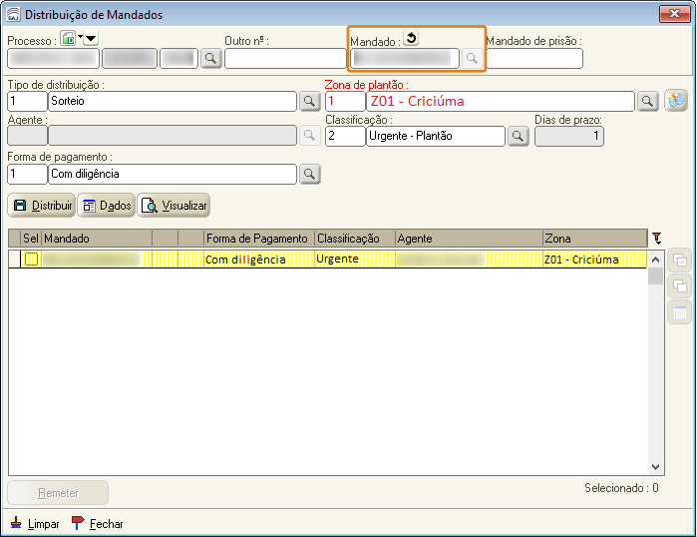Close the Distribuição de Mandados window
697x537 pixels.
[674, 13]
